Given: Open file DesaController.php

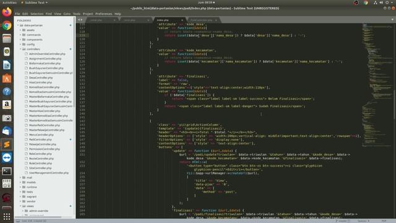Looking at the screenshot, I should coord(41,77).
